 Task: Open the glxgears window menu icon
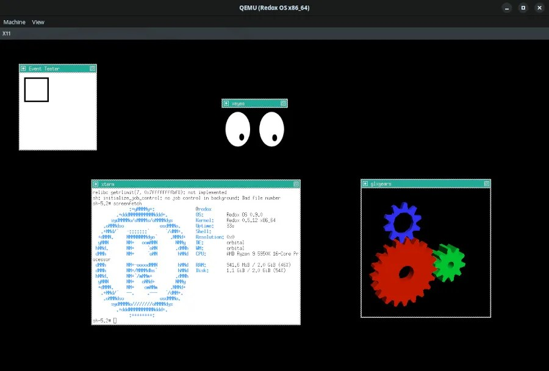coord(367,183)
